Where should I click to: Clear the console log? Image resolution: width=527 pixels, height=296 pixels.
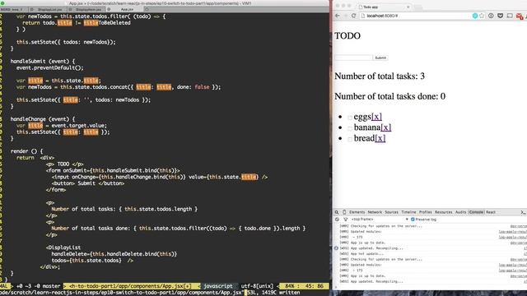point(337,220)
